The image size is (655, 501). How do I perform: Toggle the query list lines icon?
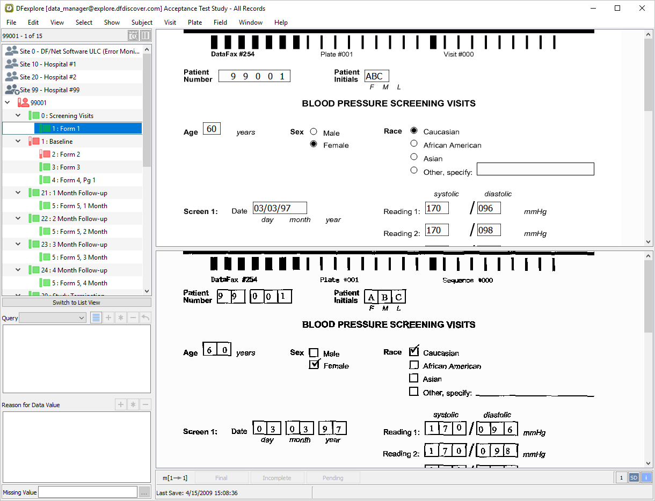pos(96,318)
